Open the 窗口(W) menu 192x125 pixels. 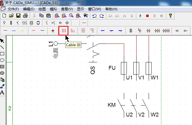pyautogui.click(x=95, y=9)
